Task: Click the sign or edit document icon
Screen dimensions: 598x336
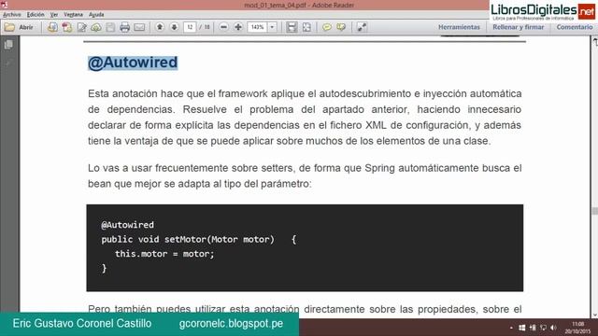Action: pos(81,27)
